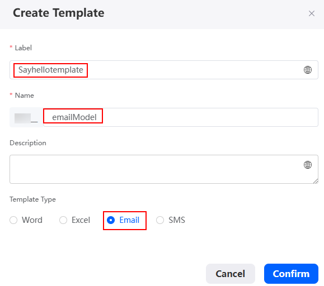Click the blurred Name prefix box

point(26,117)
